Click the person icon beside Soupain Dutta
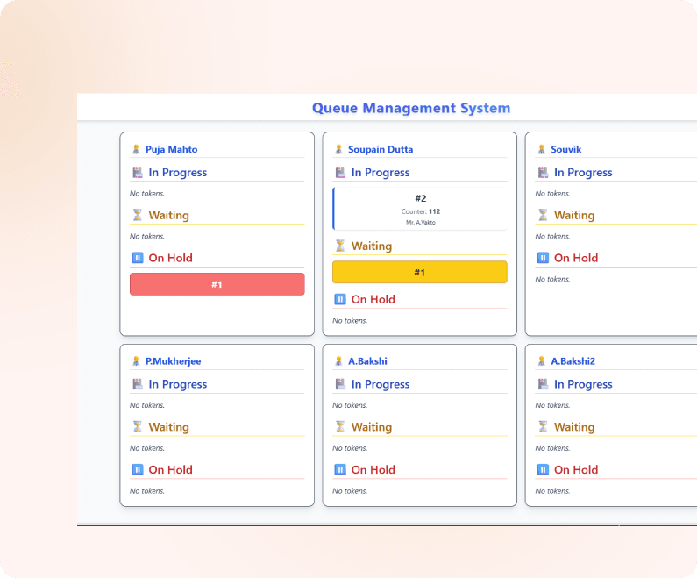The width and height of the screenshot is (697, 578). pos(338,149)
